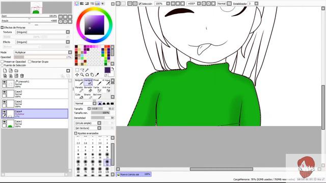The height and width of the screenshot is (183, 326).
Task: Click the purple foreground color swatch
Action: coord(107,70)
